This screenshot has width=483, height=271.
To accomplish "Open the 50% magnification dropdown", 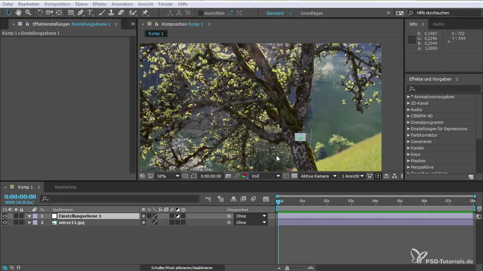I will point(168,176).
